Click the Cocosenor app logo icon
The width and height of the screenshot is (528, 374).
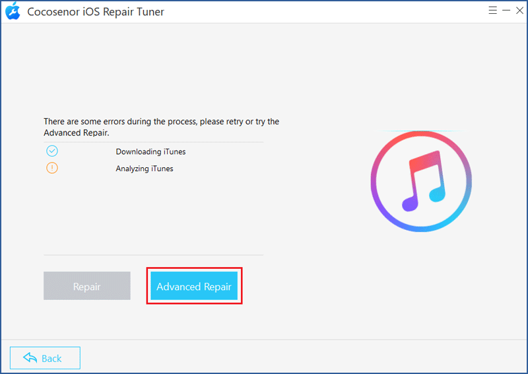tap(13, 11)
